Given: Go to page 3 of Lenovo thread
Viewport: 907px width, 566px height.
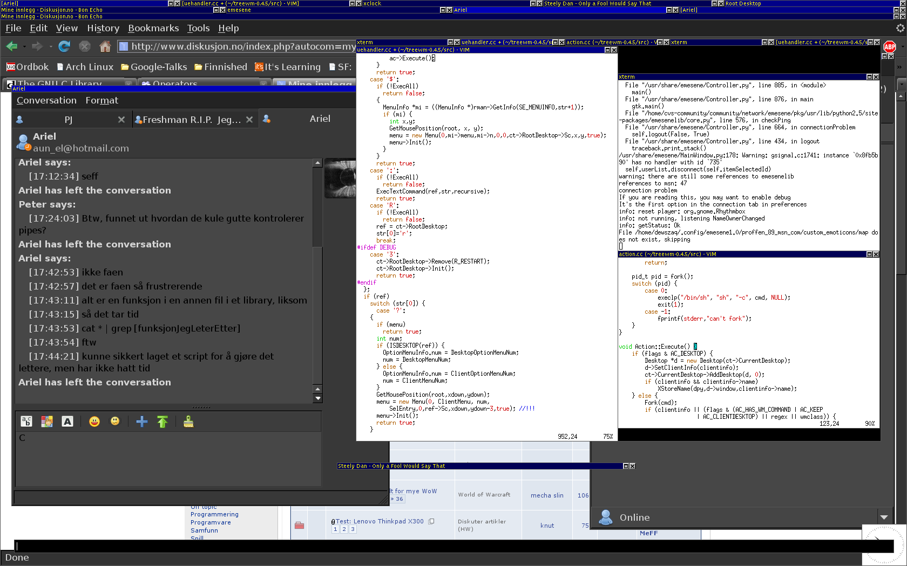Looking at the screenshot, I should click(353, 529).
